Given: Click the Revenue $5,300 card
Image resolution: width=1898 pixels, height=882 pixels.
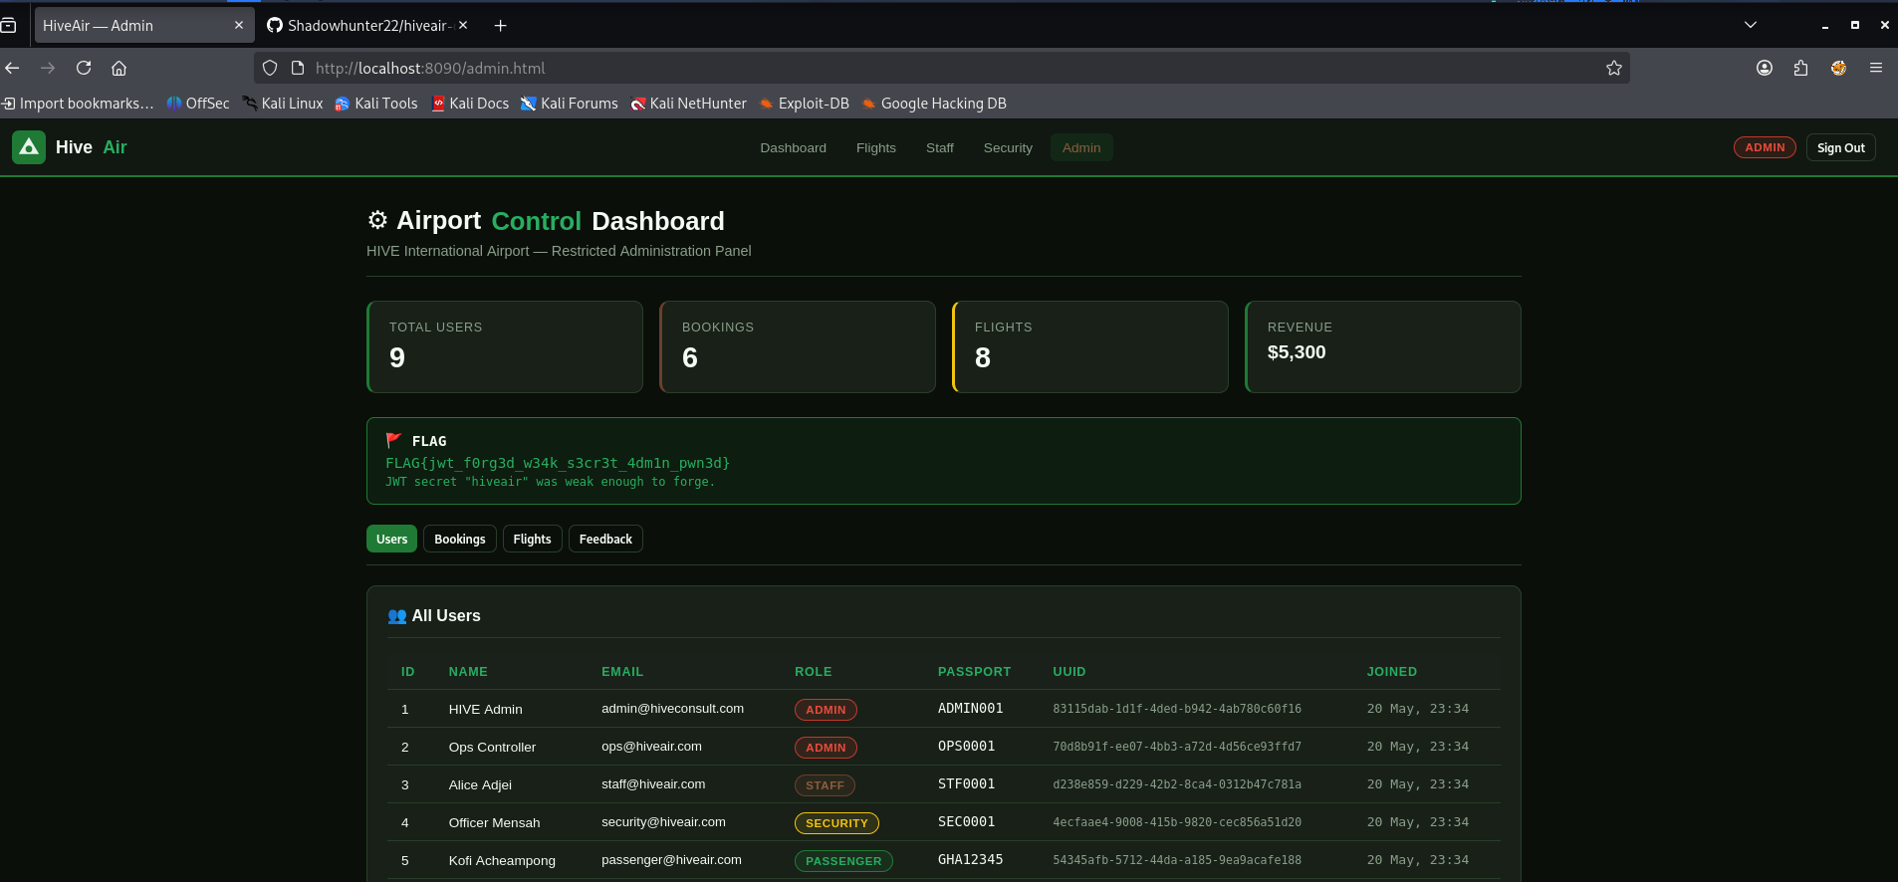Looking at the screenshot, I should click(x=1383, y=346).
